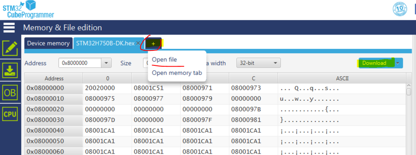Select address row 0x08000050
The image size is (416, 155).
point(54,141)
